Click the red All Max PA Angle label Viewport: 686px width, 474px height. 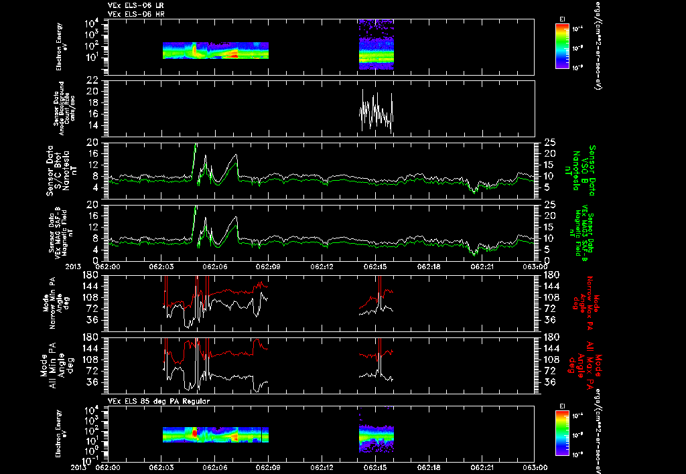click(x=586, y=364)
